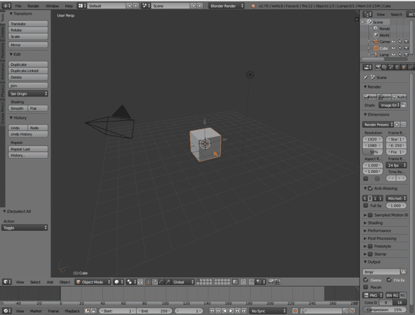Open the Add menu in 3D view header

(x=50, y=282)
